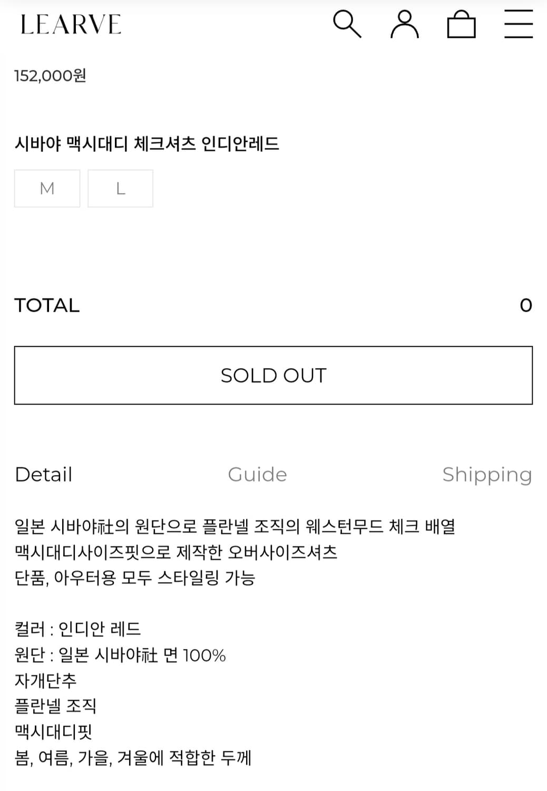This screenshot has width=547, height=791.
Task: Open the user account icon
Action: (404, 24)
